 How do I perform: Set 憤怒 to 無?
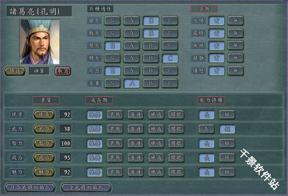coord(236,71)
